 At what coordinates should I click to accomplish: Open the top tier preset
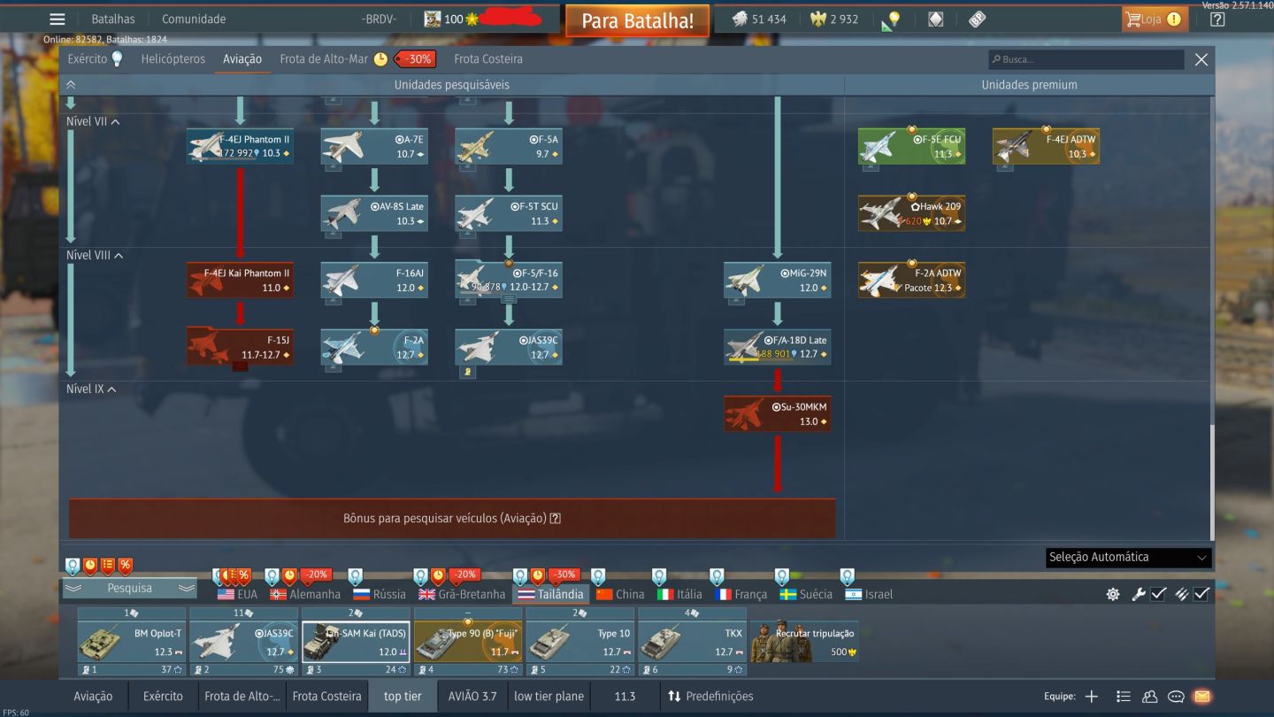coord(403,696)
